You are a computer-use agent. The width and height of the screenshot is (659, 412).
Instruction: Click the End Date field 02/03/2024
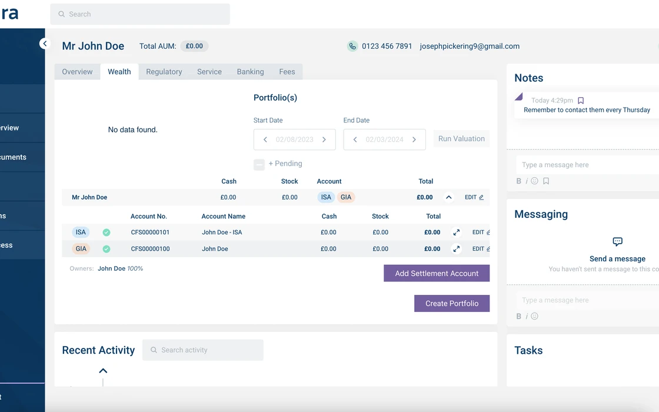(385, 139)
